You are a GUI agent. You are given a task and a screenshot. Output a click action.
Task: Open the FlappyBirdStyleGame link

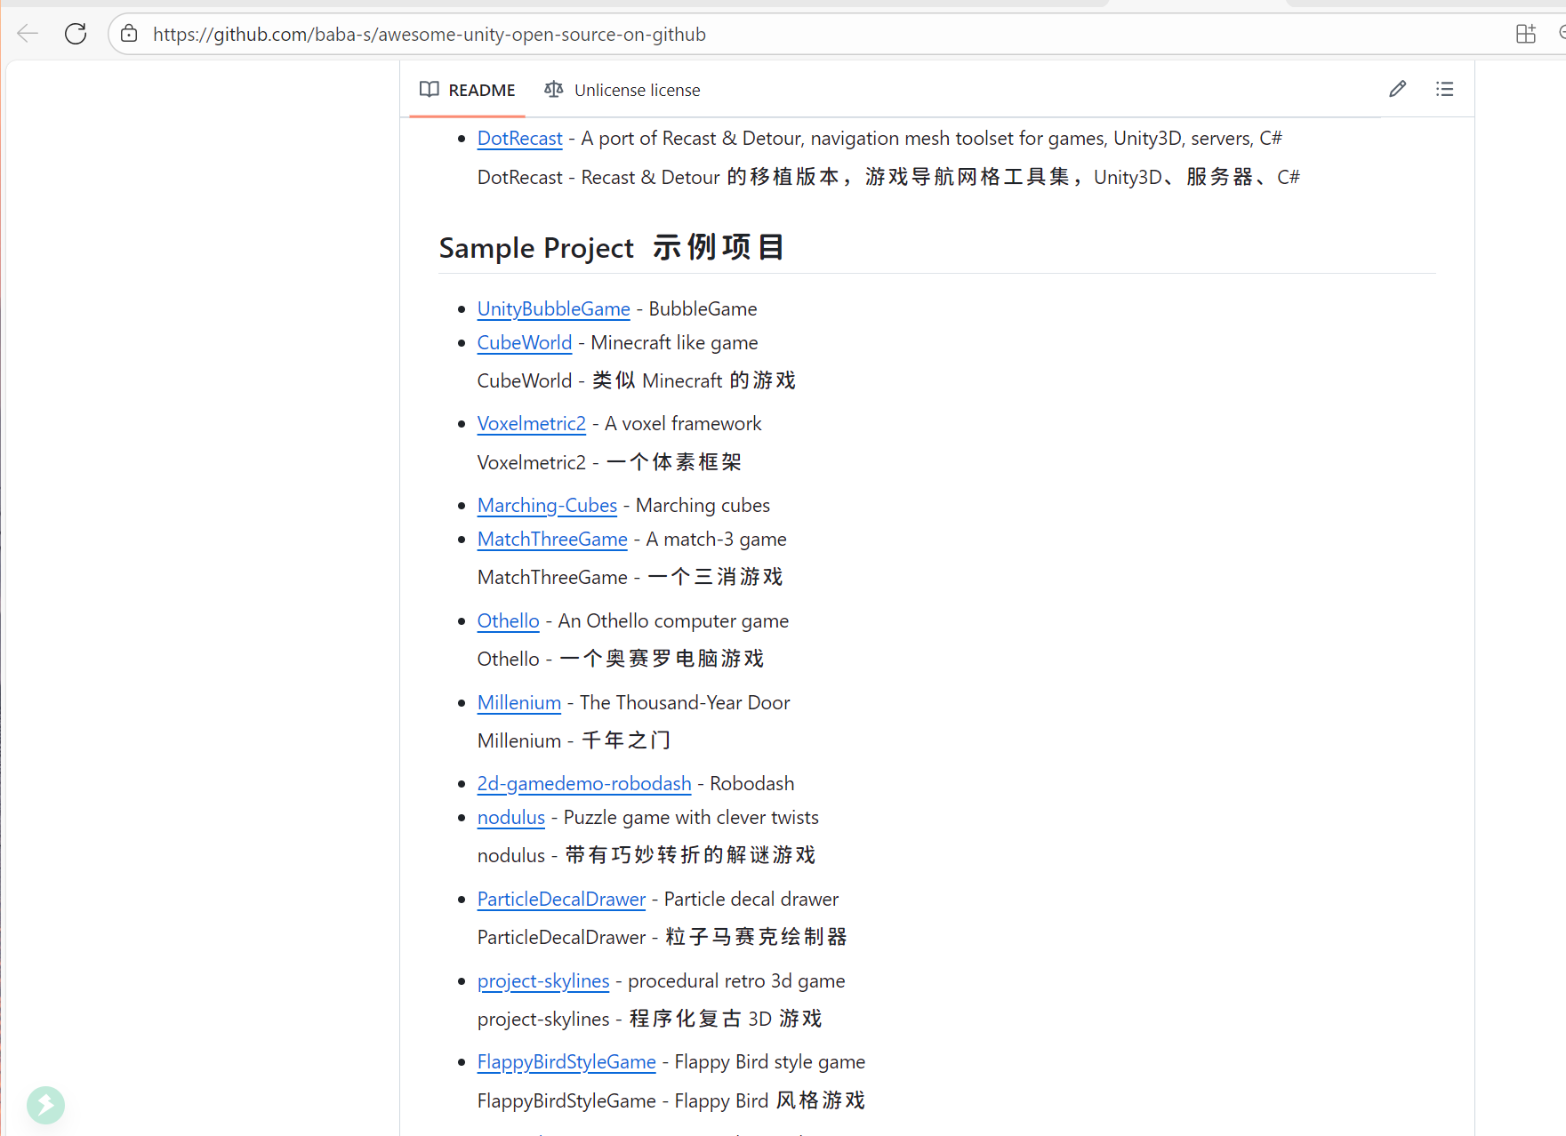pyautogui.click(x=566, y=1061)
